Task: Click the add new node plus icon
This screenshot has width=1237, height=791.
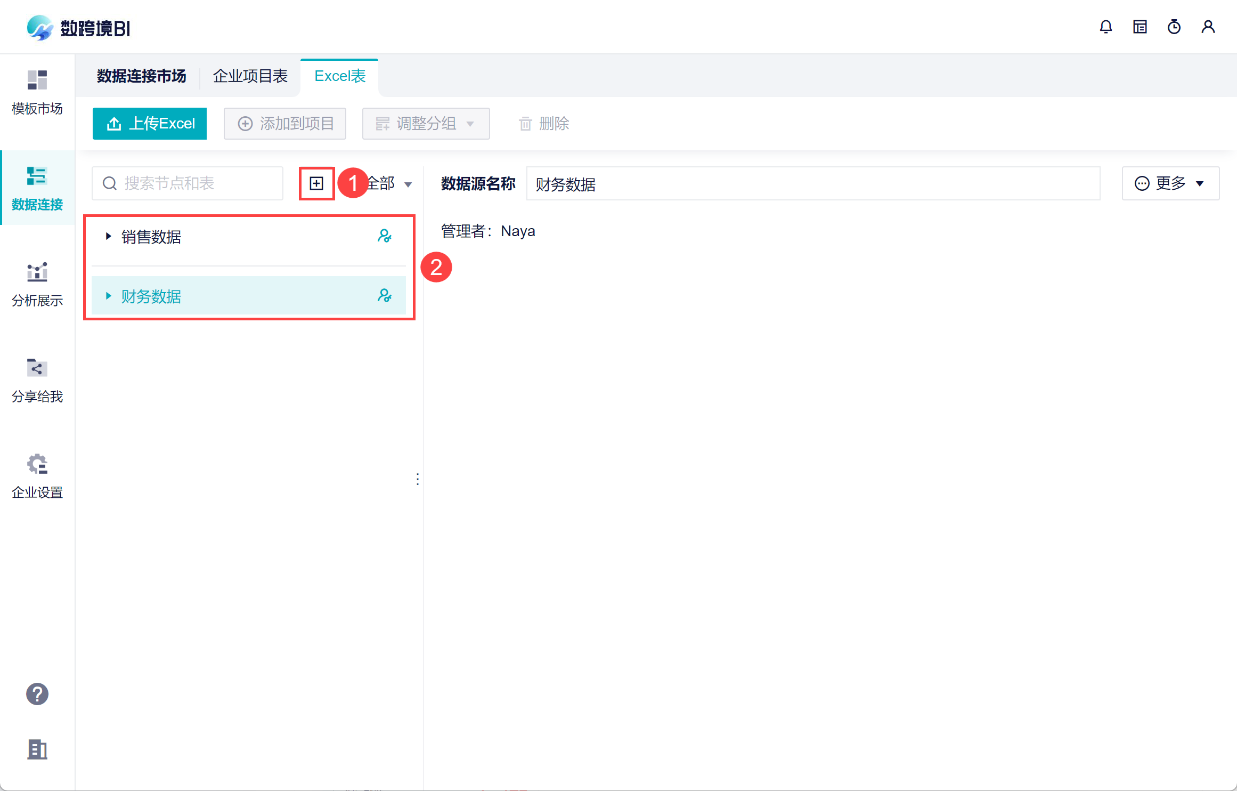Action: coord(316,183)
